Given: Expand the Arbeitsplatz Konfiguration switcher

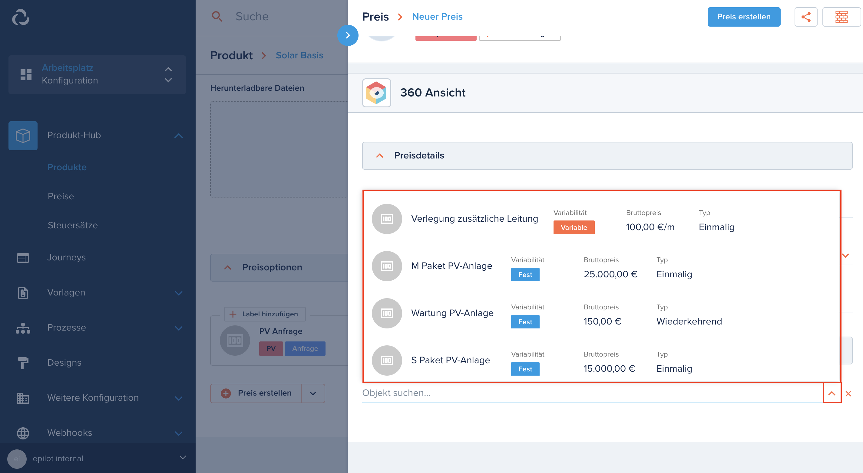Looking at the screenshot, I should [x=169, y=75].
